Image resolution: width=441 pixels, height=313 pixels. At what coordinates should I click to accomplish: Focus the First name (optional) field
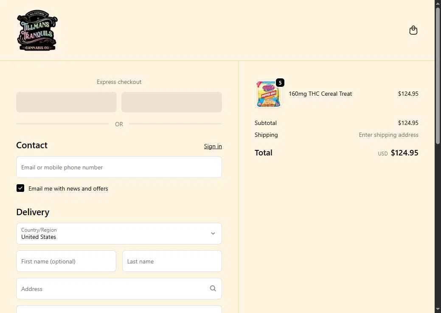point(66,261)
